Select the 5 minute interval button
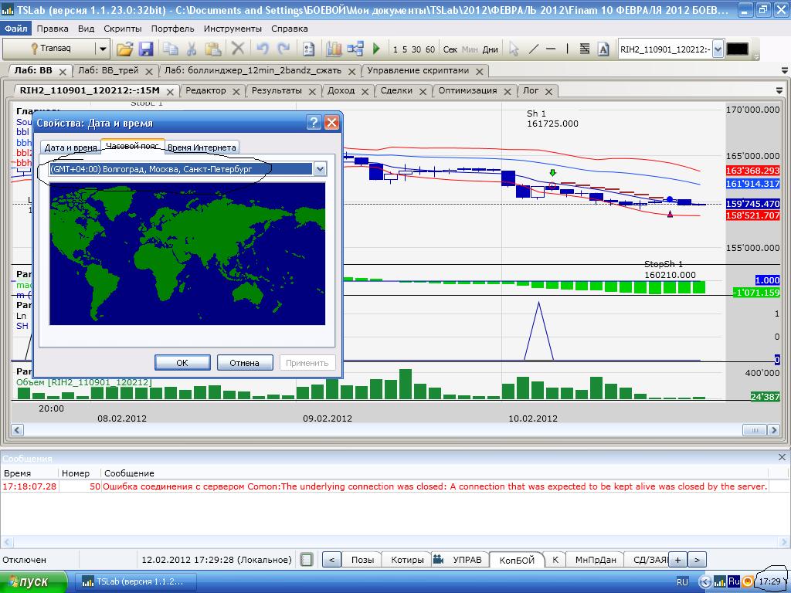Screen dimensions: 791x593 click(x=406, y=49)
